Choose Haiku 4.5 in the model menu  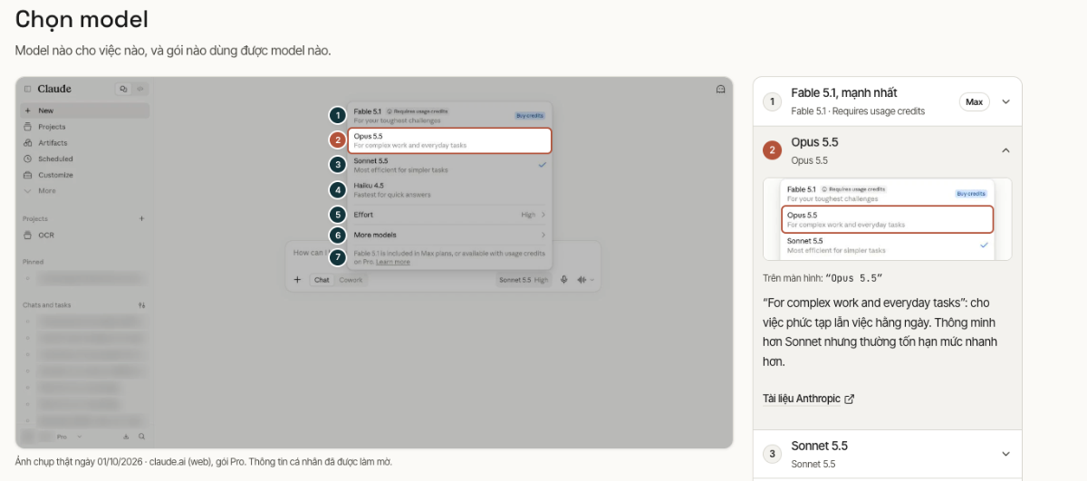450,189
